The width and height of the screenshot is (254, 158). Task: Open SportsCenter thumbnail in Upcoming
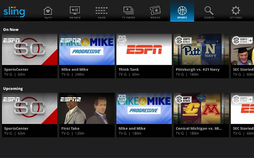30,108
